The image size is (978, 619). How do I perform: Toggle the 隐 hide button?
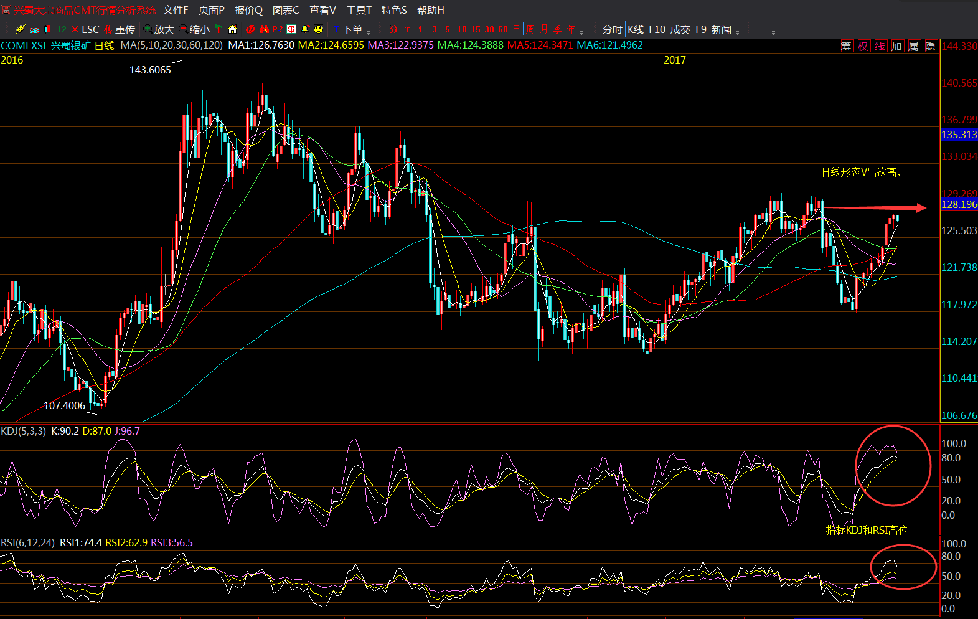[x=930, y=46]
